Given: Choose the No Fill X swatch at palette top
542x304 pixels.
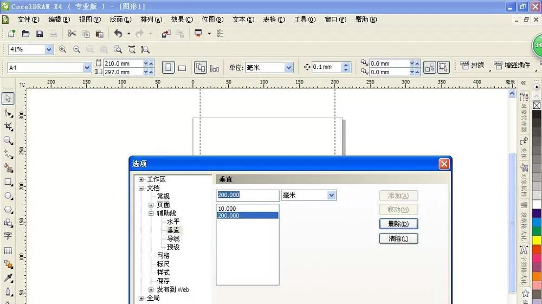Looking at the screenshot, I should point(537,105).
